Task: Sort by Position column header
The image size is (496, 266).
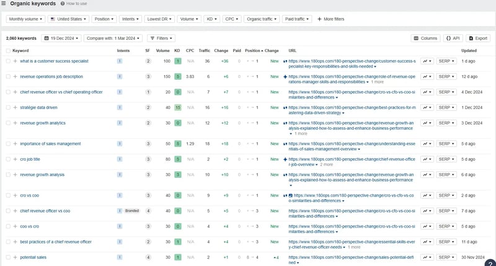Action: coord(254,51)
